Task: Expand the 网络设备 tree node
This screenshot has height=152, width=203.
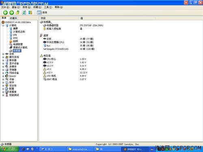Action: (3, 73)
